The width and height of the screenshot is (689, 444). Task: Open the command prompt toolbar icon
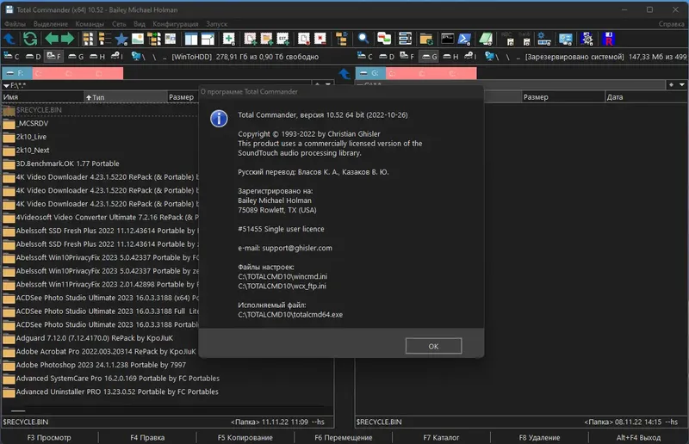447,39
